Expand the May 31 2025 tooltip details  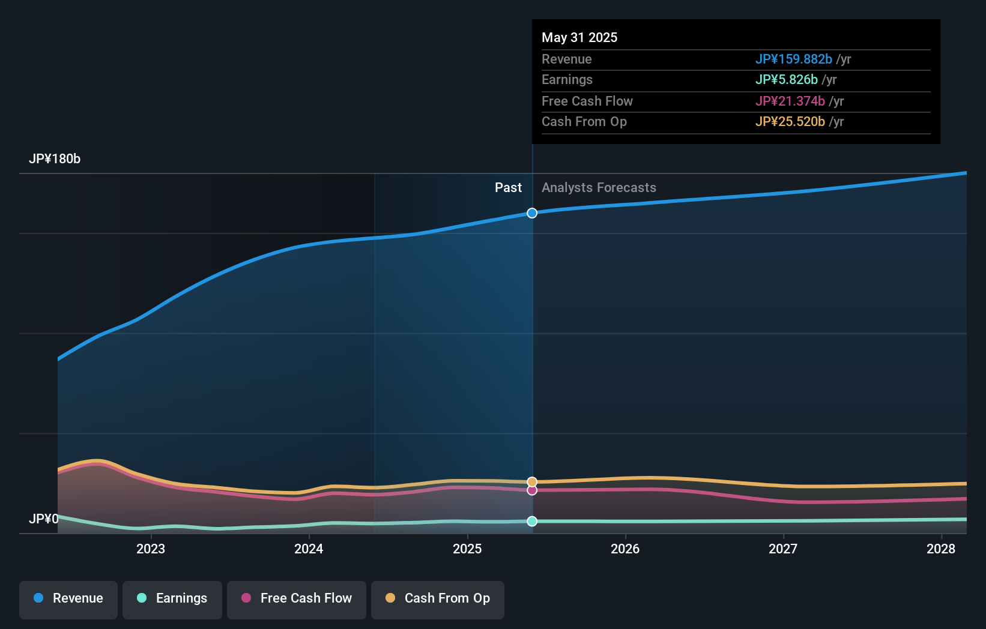pyautogui.click(x=579, y=37)
